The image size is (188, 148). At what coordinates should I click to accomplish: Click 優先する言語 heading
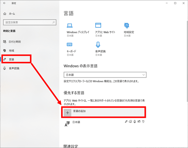point(74,93)
